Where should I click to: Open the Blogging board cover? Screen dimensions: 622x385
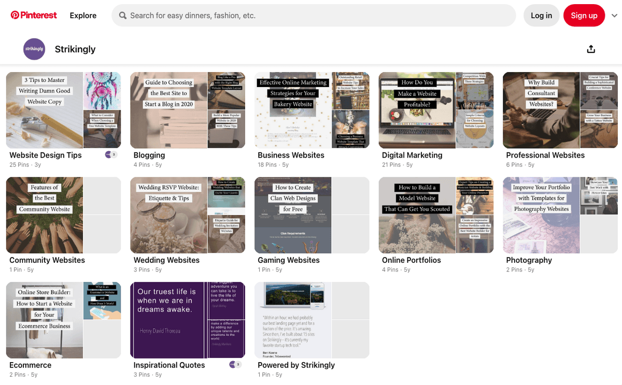point(188,110)
